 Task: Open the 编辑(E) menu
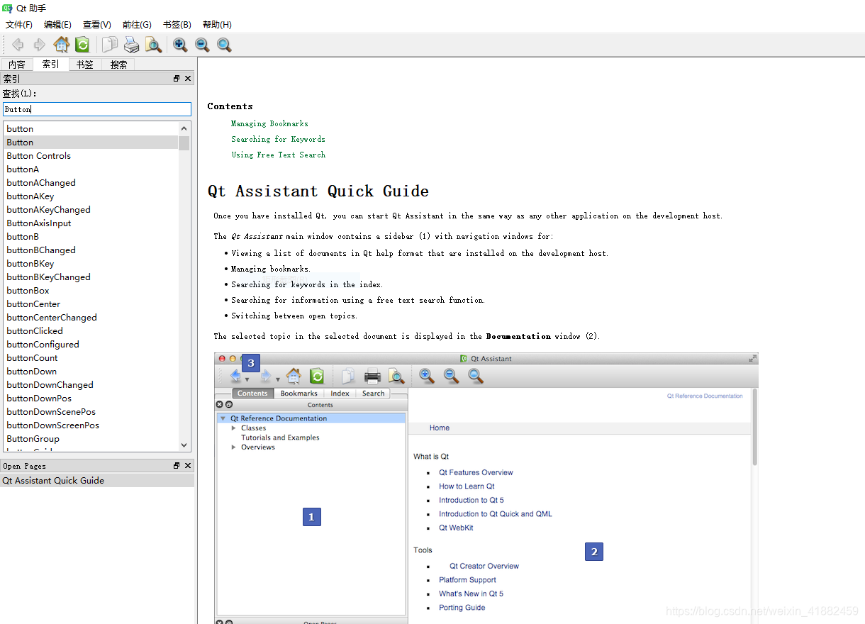[x=57, y=25]
